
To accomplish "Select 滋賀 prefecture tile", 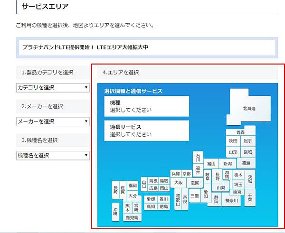I will [x=195, y=183].
